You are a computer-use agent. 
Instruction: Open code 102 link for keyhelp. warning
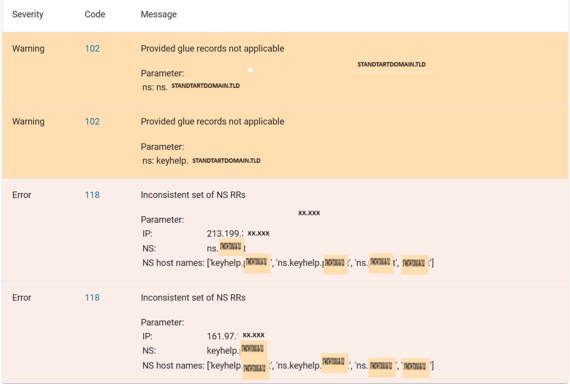pos(92,122)
